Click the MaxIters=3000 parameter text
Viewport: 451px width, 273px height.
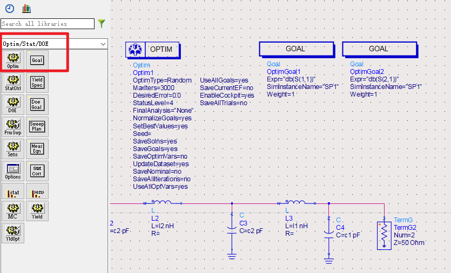click(x=153, y=88)
